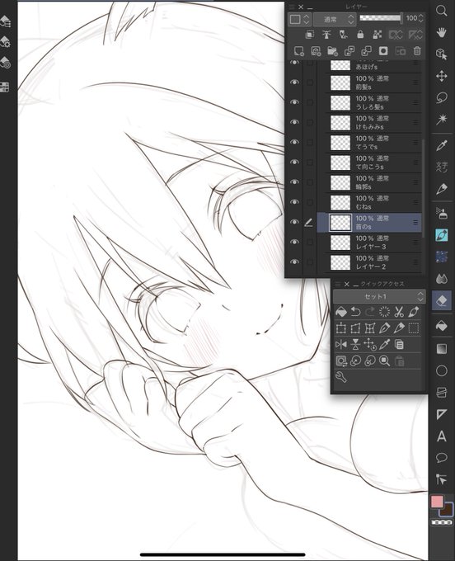Select the Move layer tool
This screenshot has width=455, height=561.
(442, 76)
